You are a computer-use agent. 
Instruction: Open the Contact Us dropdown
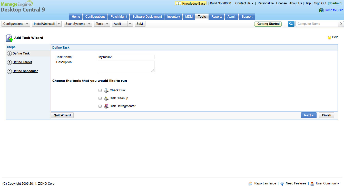(x=243, y=3)
